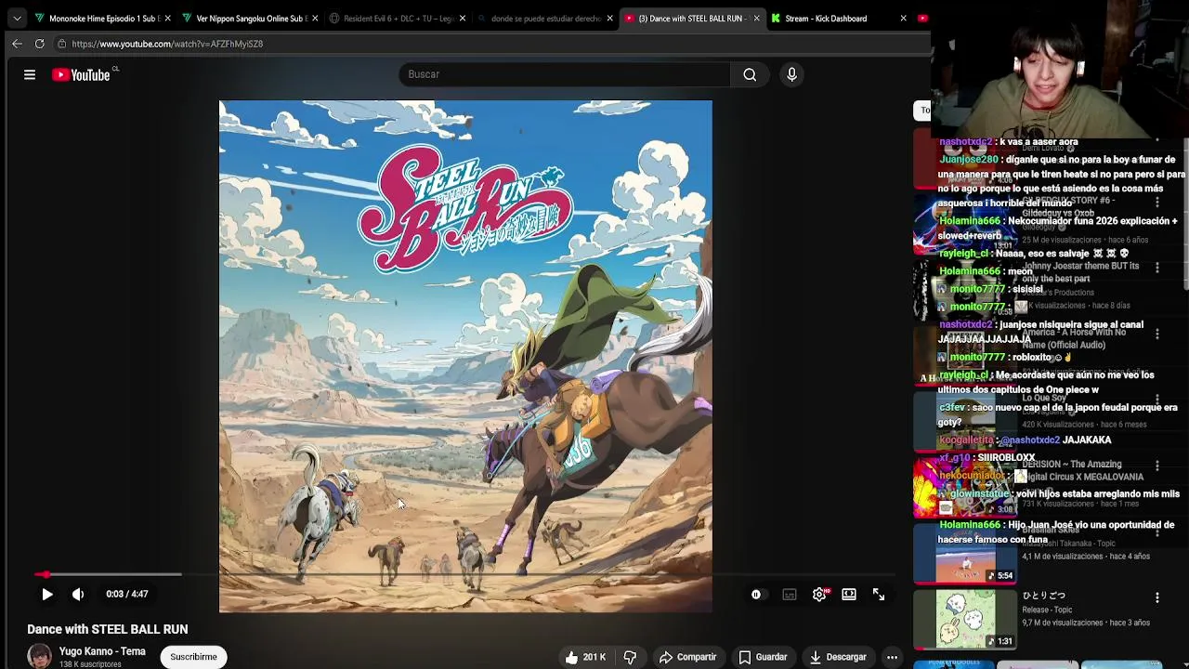Click inside the Buscar search field
This screenshot has height=669, width=1189.
point(565,74)
